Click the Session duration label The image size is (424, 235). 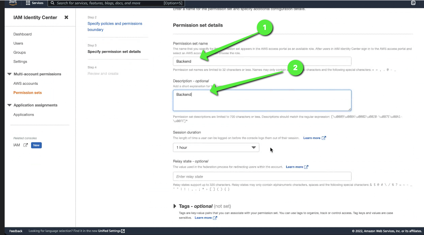[x=187, y=132]
